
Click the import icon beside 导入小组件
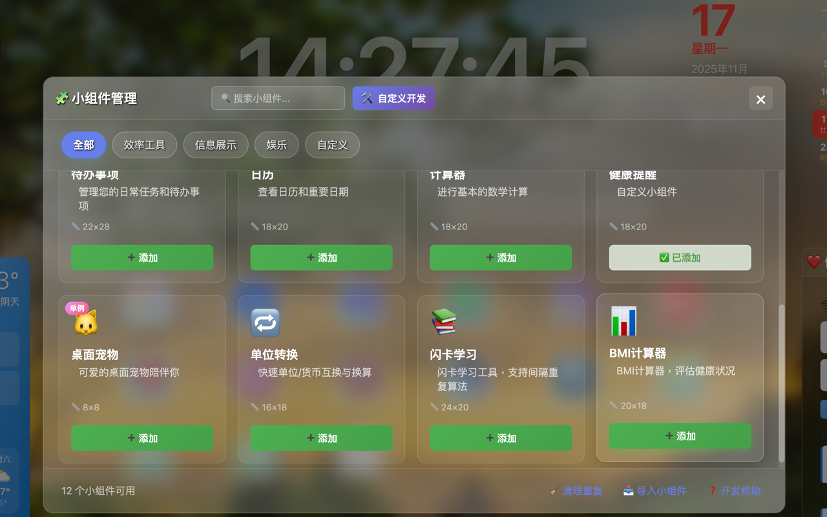point(627,491)
